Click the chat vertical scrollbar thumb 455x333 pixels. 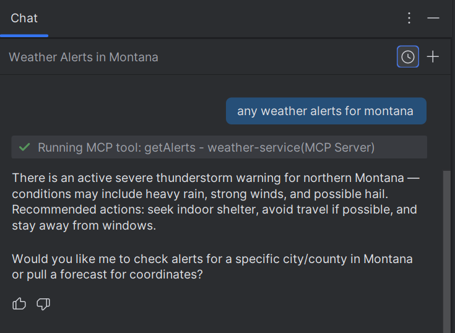[446, 252]
